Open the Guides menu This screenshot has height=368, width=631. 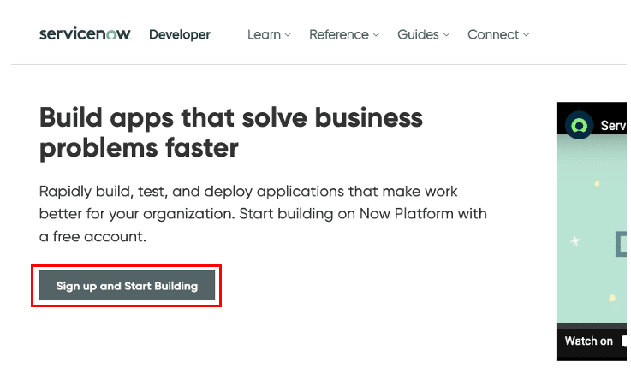click(x=423, y=34)
